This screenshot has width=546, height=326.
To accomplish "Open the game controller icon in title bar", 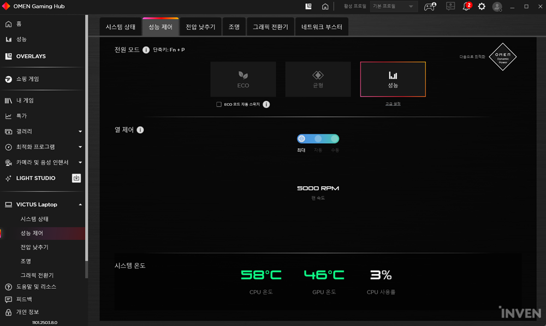I will click(430, 6).
